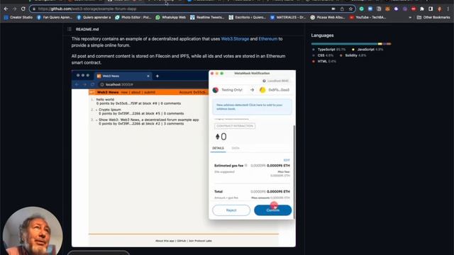Open the MetaMask fox extension icon
The height and width of the screenshot is (255, 454).
(x=387, y=9)
